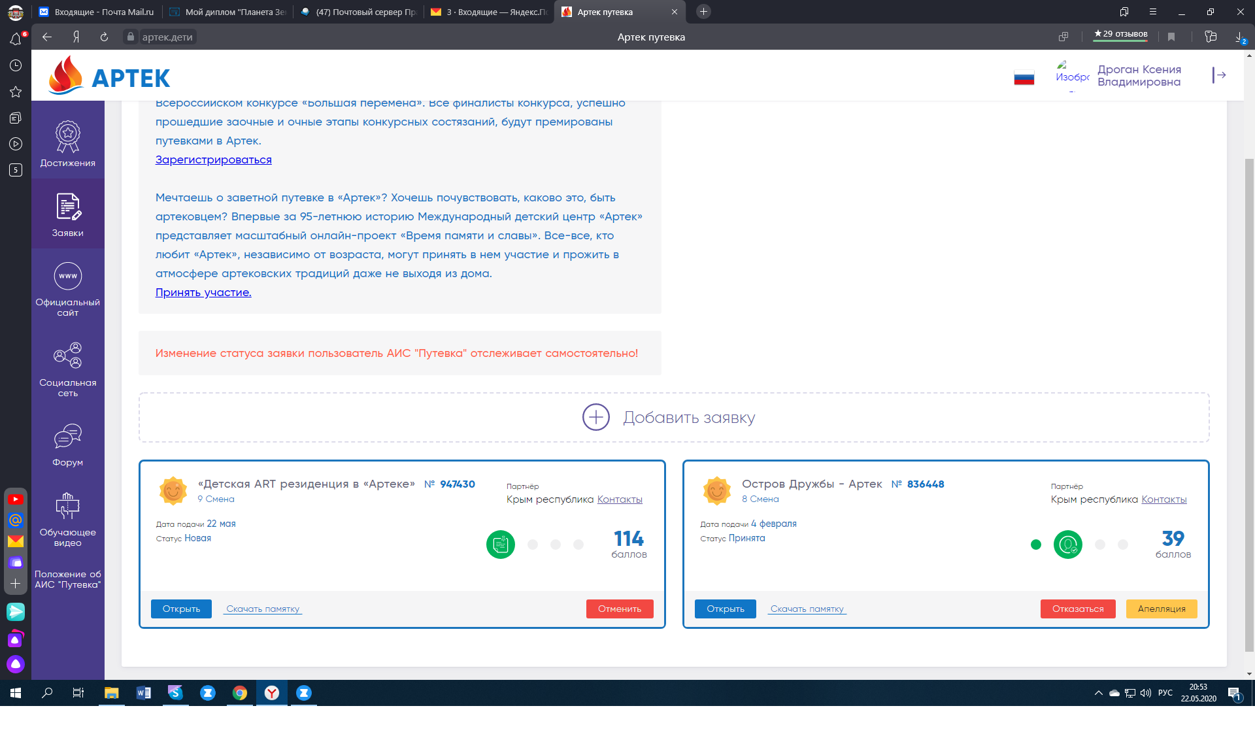This screenshot has height=740, width=1255.
Task: Close the Артек путевка tab
Action: click(675, 12)
